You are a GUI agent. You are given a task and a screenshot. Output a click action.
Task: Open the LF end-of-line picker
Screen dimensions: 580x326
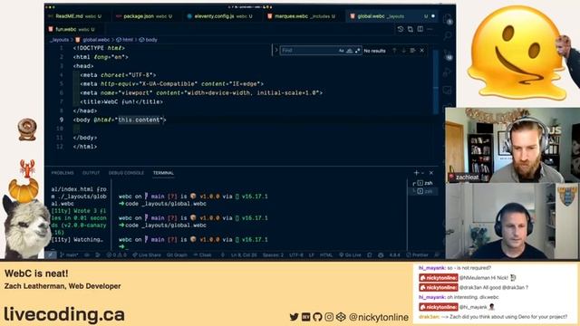[x=312, y=255]
